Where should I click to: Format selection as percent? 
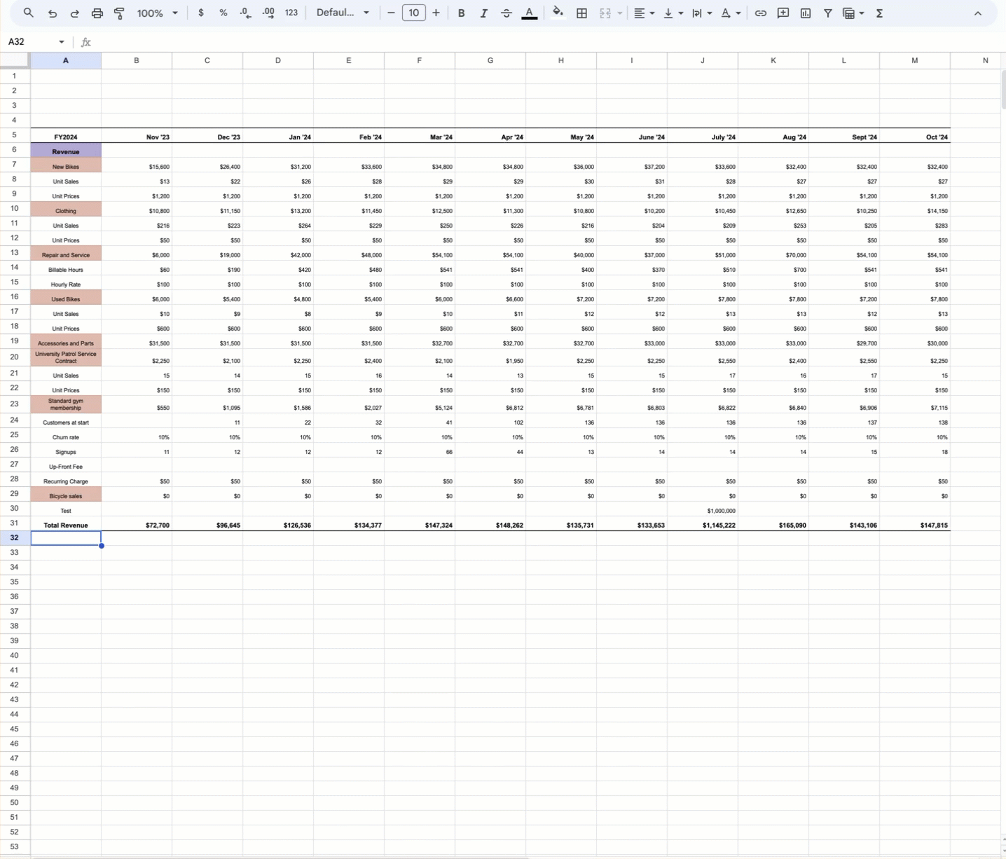tap(223, 13)
